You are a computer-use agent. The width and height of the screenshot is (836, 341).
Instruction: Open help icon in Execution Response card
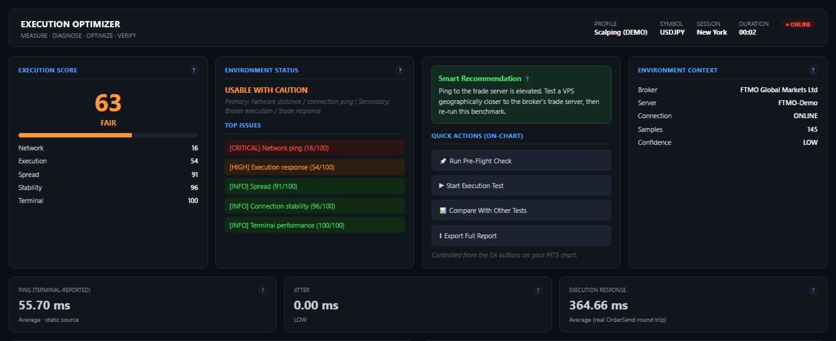813,290
